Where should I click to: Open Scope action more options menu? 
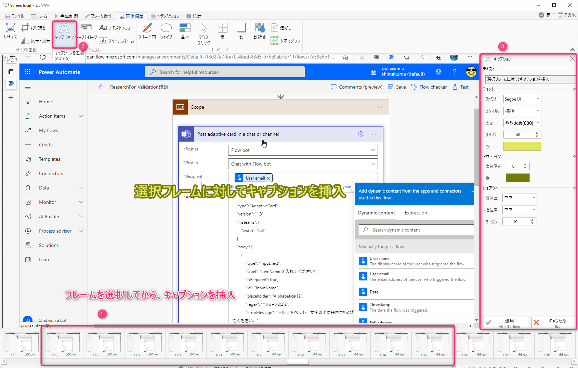coord(381,107)
